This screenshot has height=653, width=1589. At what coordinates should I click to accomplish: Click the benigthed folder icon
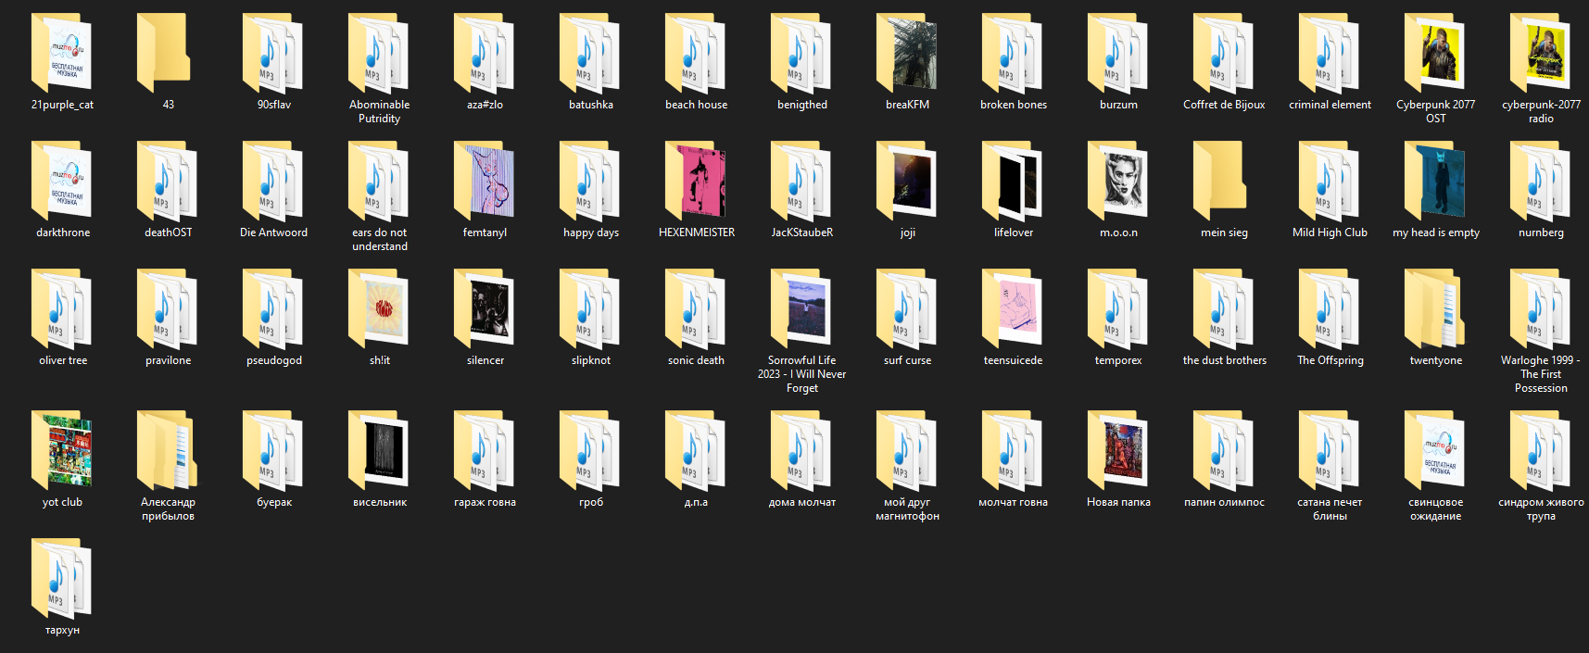click(x=801, y=52)
